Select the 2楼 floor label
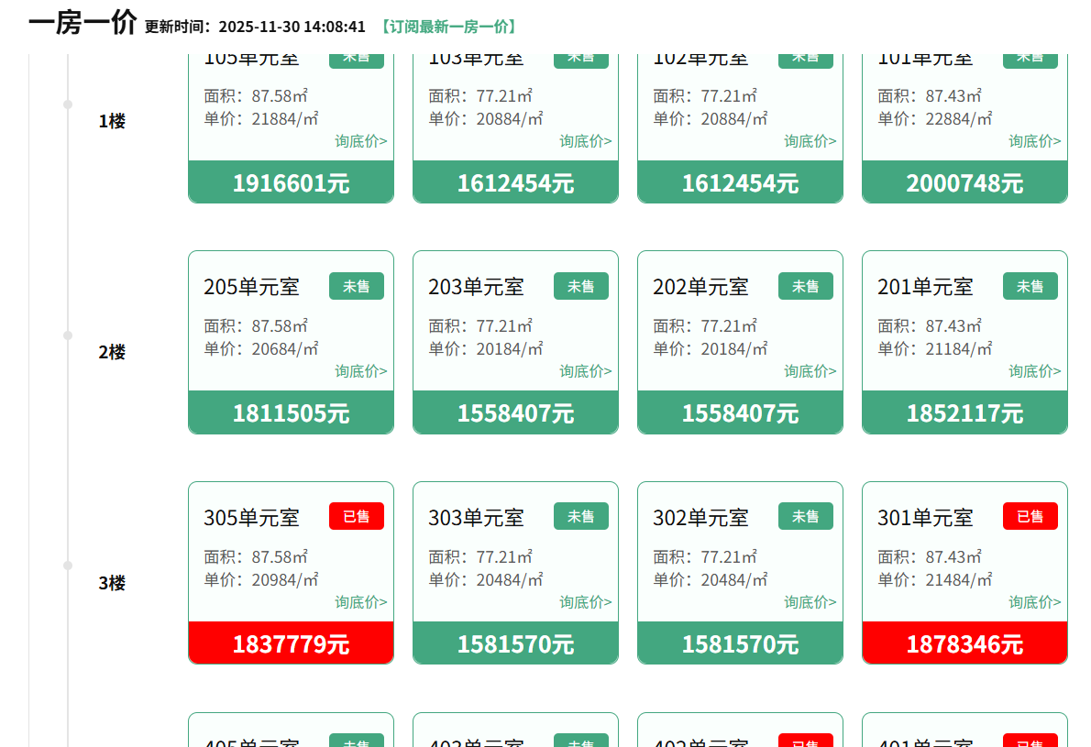 (x=112, y=352)
